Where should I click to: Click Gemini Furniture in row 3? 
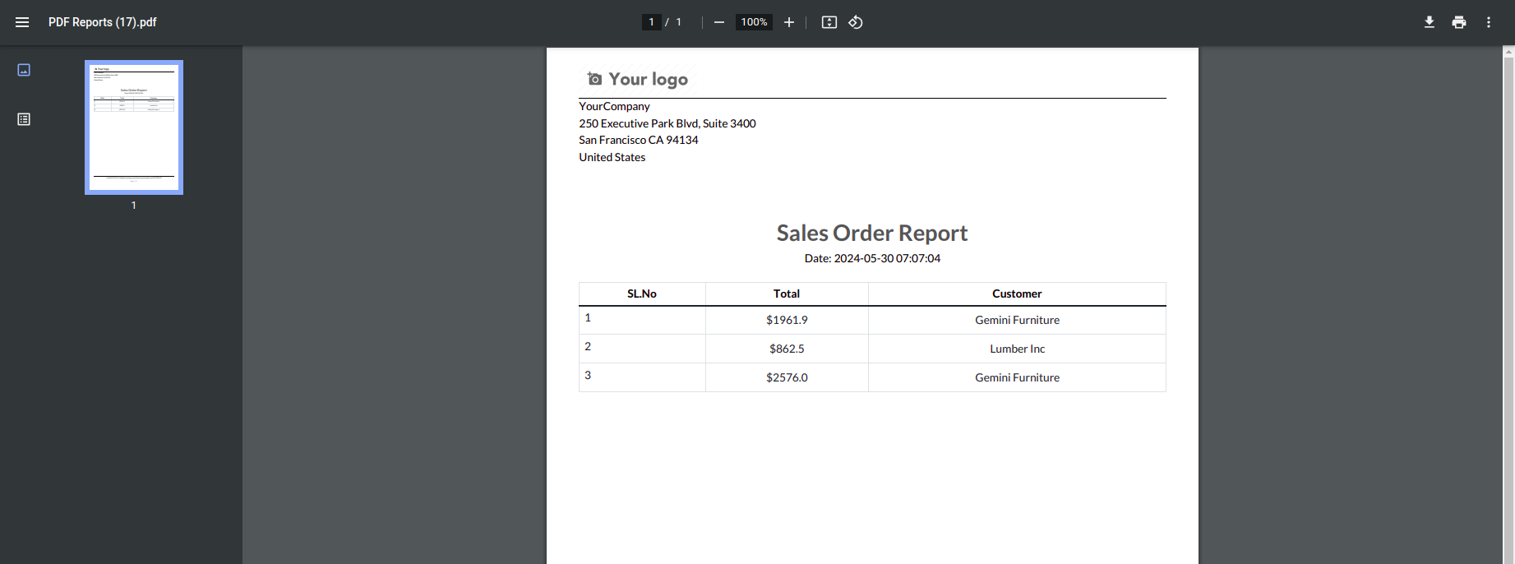(x=1017, y=377)
